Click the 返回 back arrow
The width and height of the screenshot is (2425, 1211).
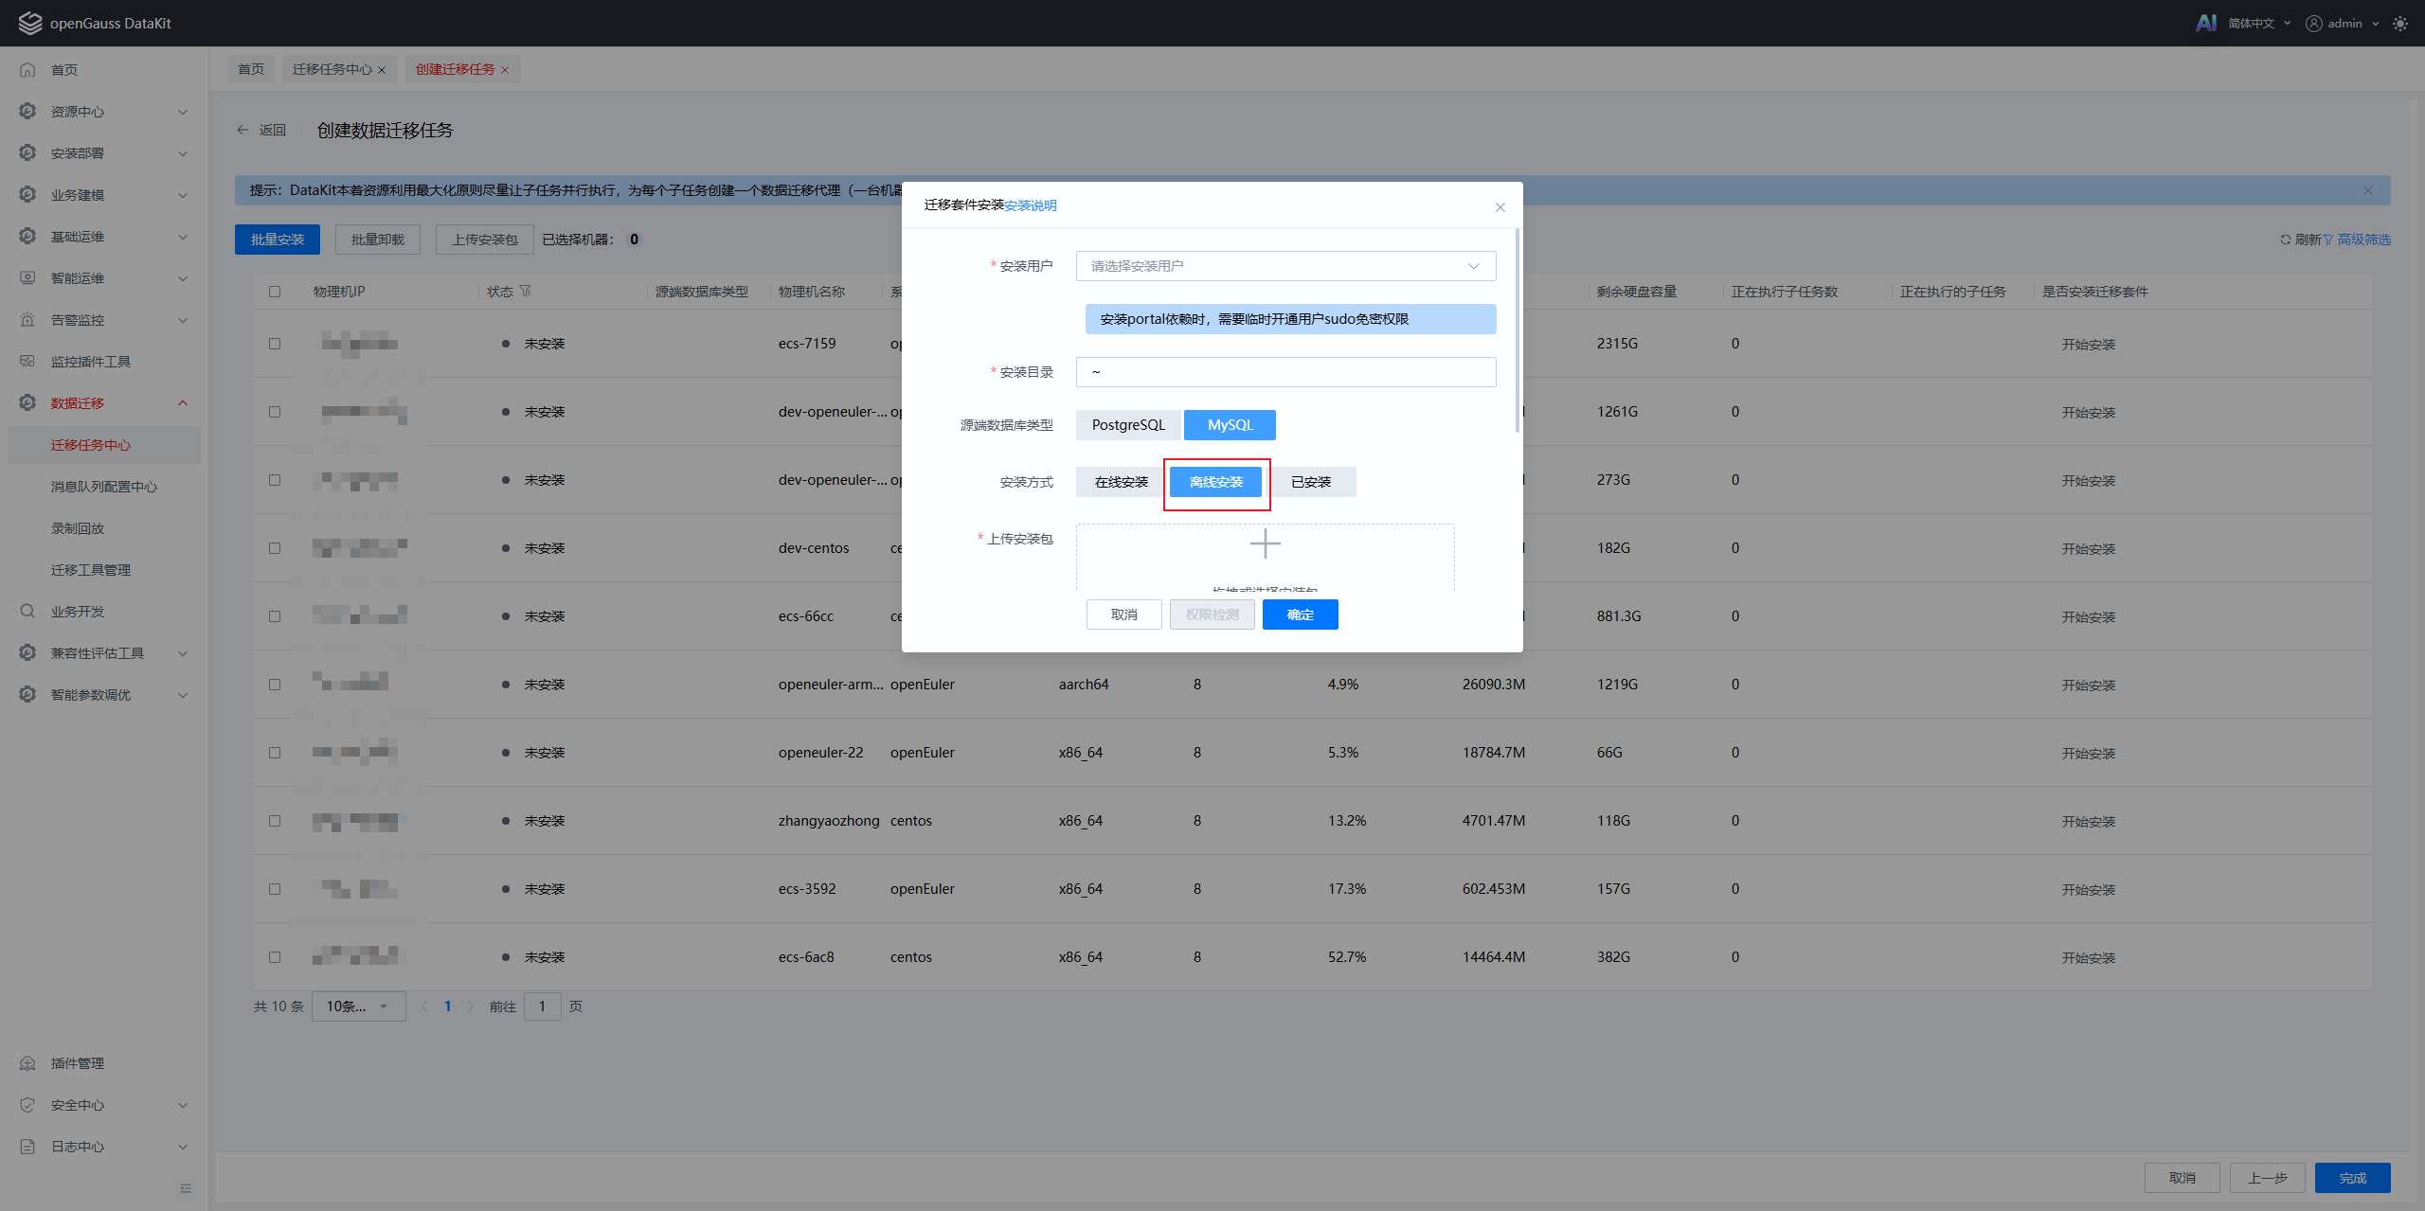242,131
